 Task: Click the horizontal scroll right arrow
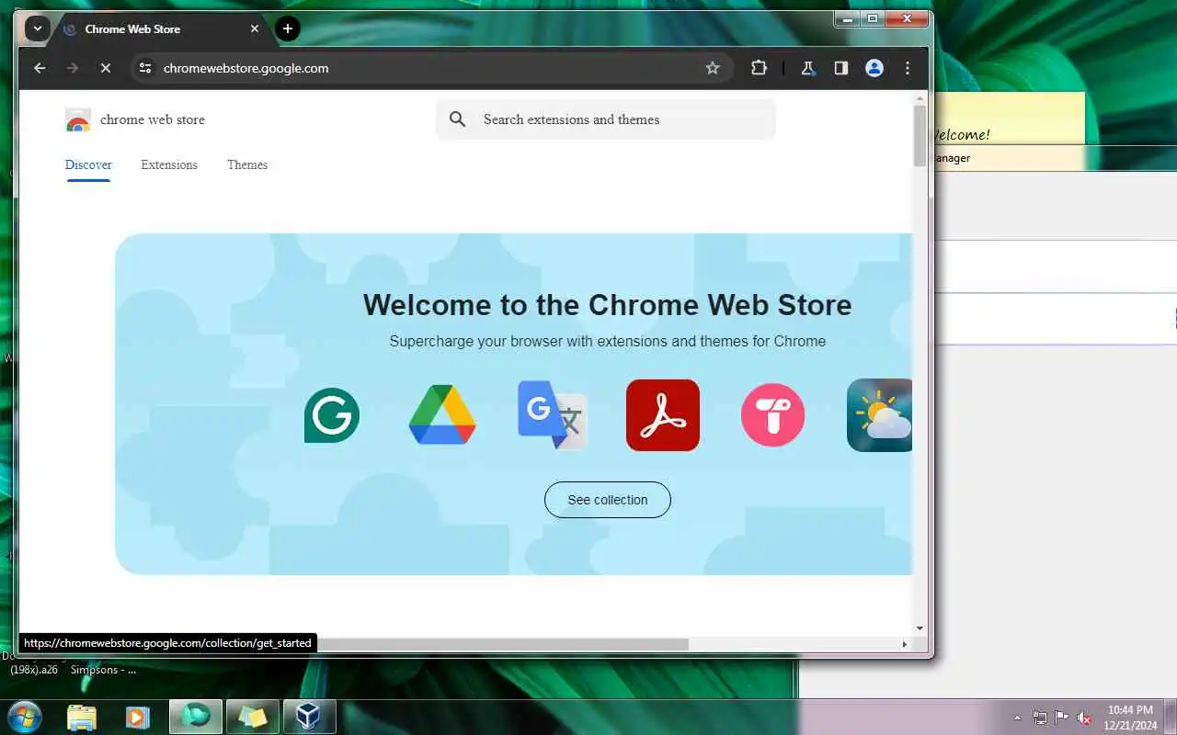coord(905,645)
